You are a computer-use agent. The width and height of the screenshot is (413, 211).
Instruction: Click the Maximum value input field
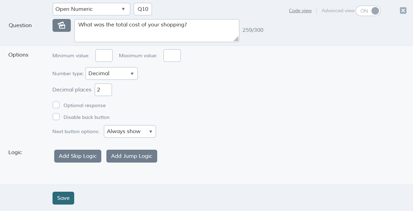pyautogui.click(x=172, y=56)
